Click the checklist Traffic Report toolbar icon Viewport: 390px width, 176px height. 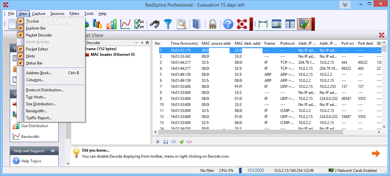coord(139,24)
